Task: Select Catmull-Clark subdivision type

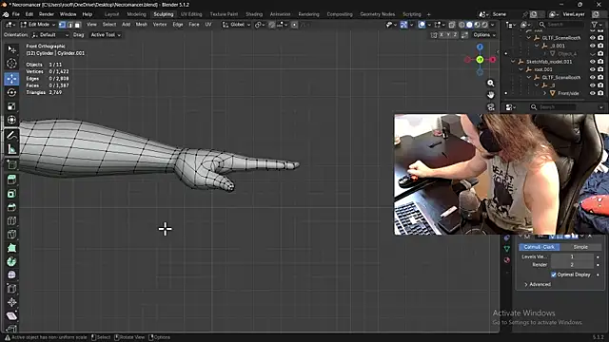Action: coord(540,247)
